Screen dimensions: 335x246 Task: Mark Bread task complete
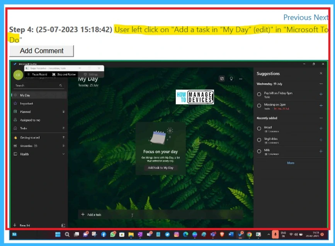(x=259, y=128)
